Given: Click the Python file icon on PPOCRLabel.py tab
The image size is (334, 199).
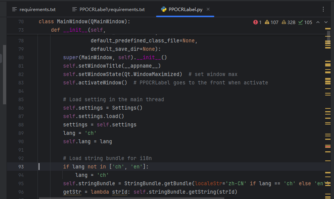Looking at the screenshot, I should click(164, 9).
